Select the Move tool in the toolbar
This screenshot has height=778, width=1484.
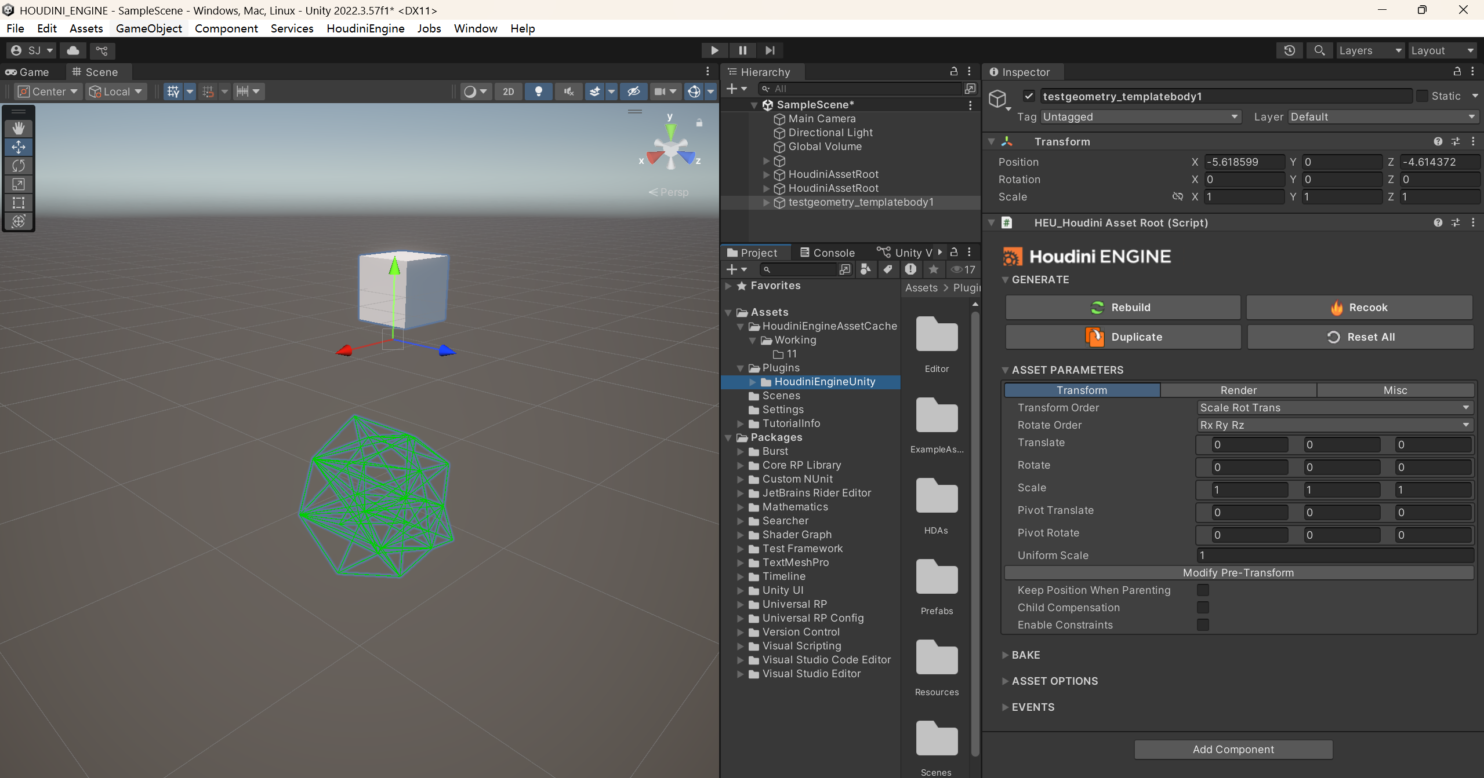19,147
